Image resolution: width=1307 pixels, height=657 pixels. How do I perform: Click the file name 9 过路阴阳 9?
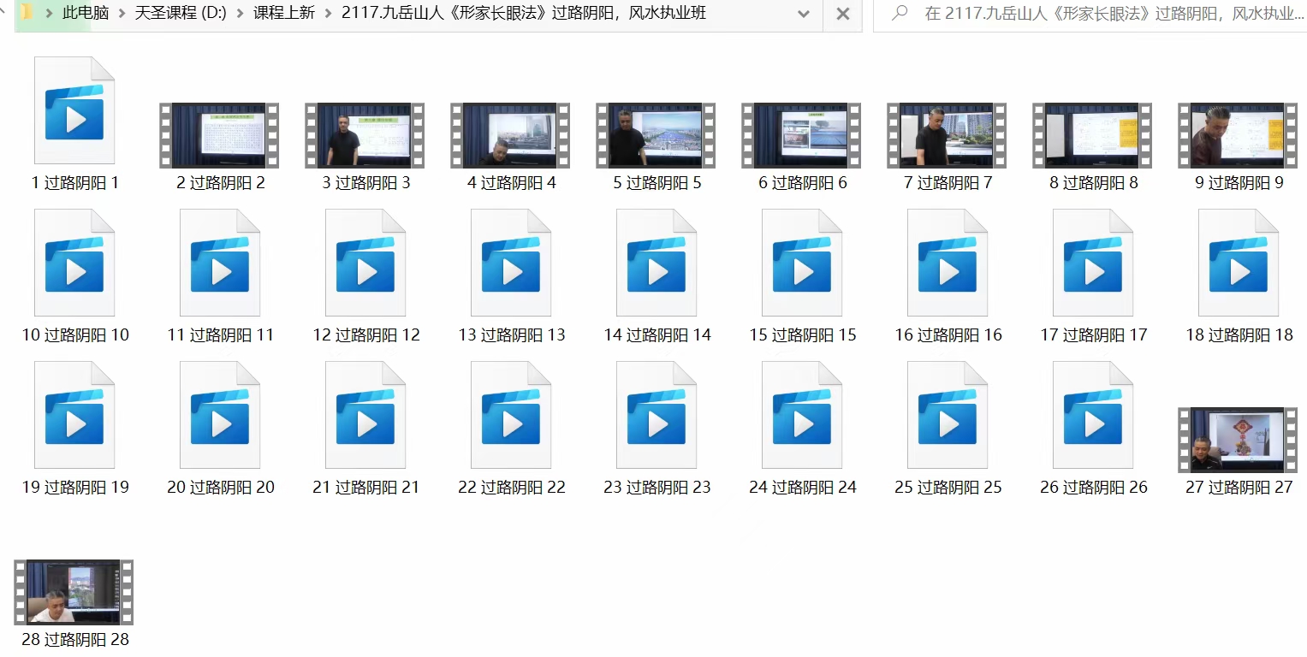[1239, 182]
